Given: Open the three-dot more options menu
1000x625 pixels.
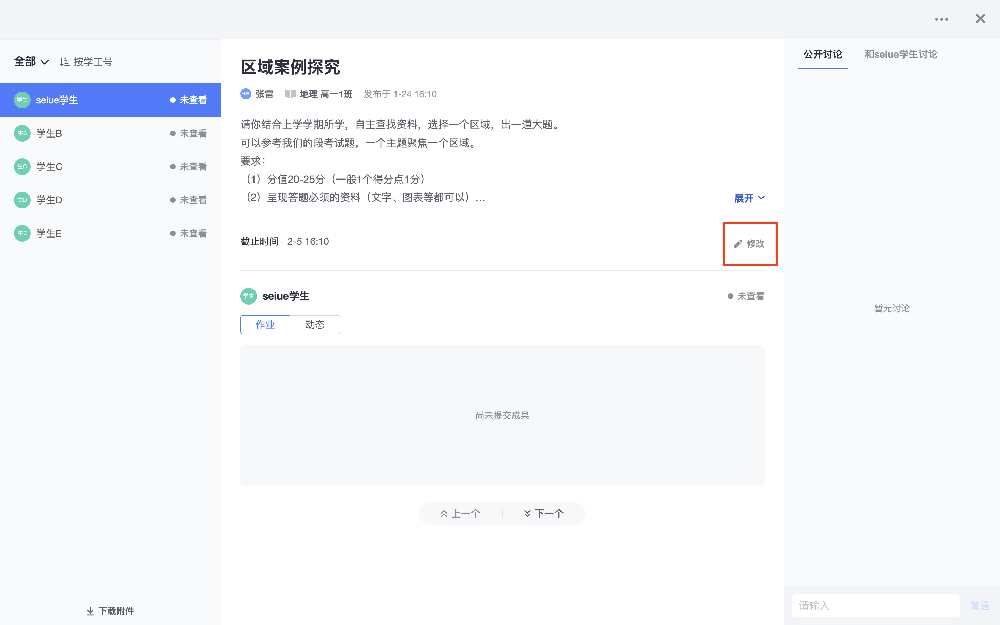Looking at the screenshot, I should [941, 19].
